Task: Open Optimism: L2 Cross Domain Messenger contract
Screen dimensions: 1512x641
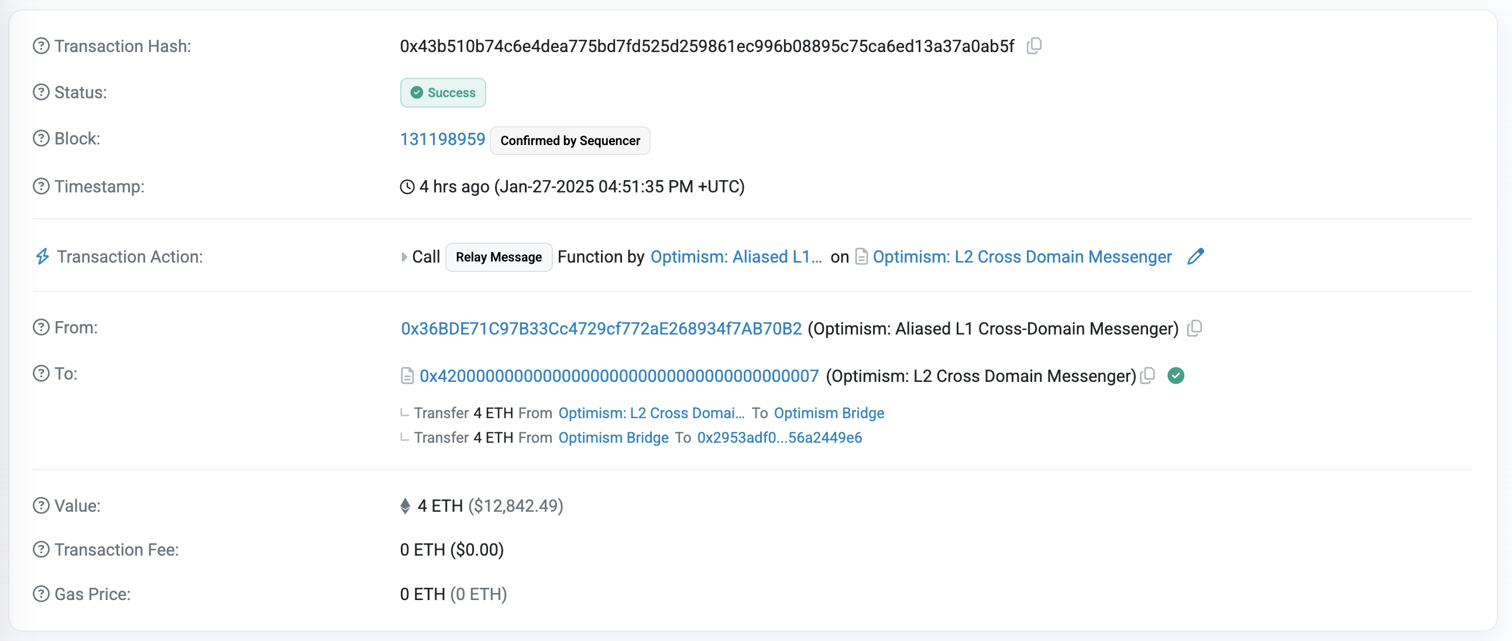Action: (x=1022, y=257)
